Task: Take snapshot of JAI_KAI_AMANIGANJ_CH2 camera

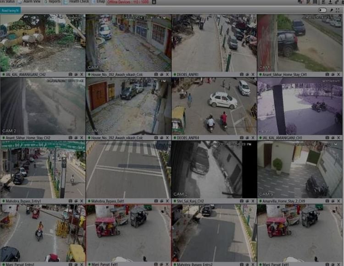Action: (x=70, y=74)
